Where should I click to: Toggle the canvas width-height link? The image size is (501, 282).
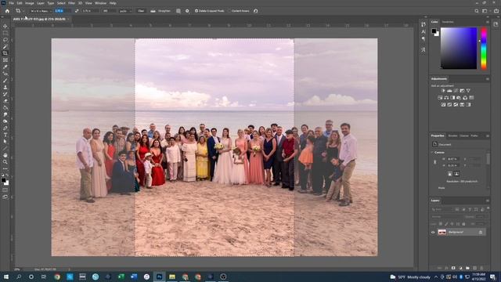[435, 162]
